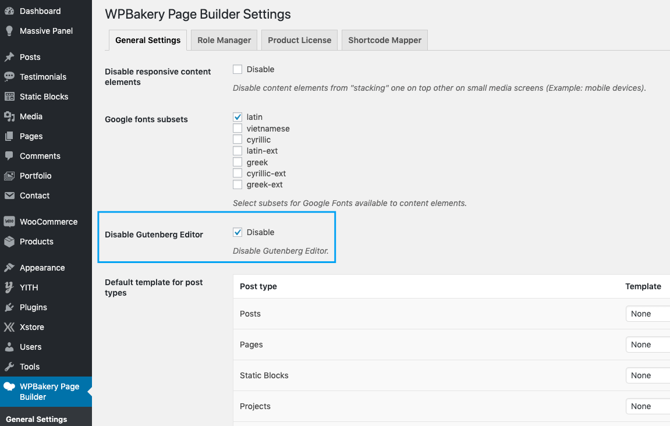The width and height of the screenshot is (670, 426).
Task: Open Portfolio in the sidebar menu
Action: click(36, 176)
